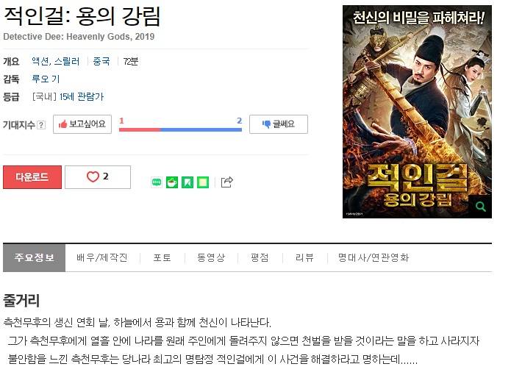Screen dimensions: 511x375
Task: Share to Naver Cafe cup icon
Action: click(x=172, y=182)
